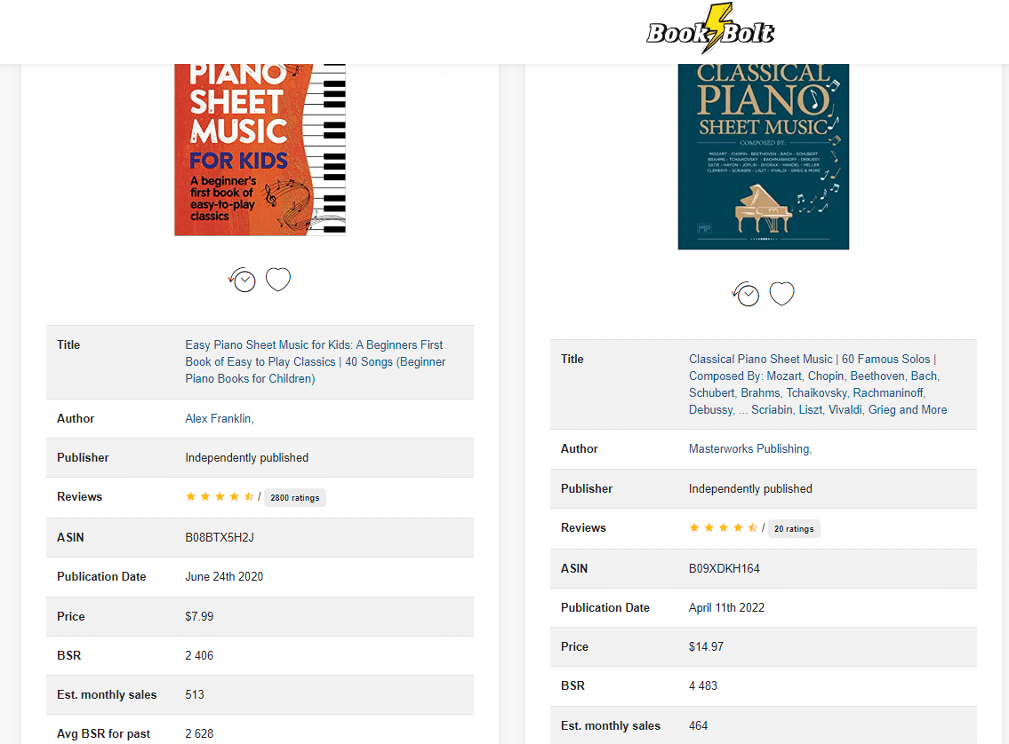Click the Book Bolt logo
The image size is (1009, 744).
pos(710,29)
